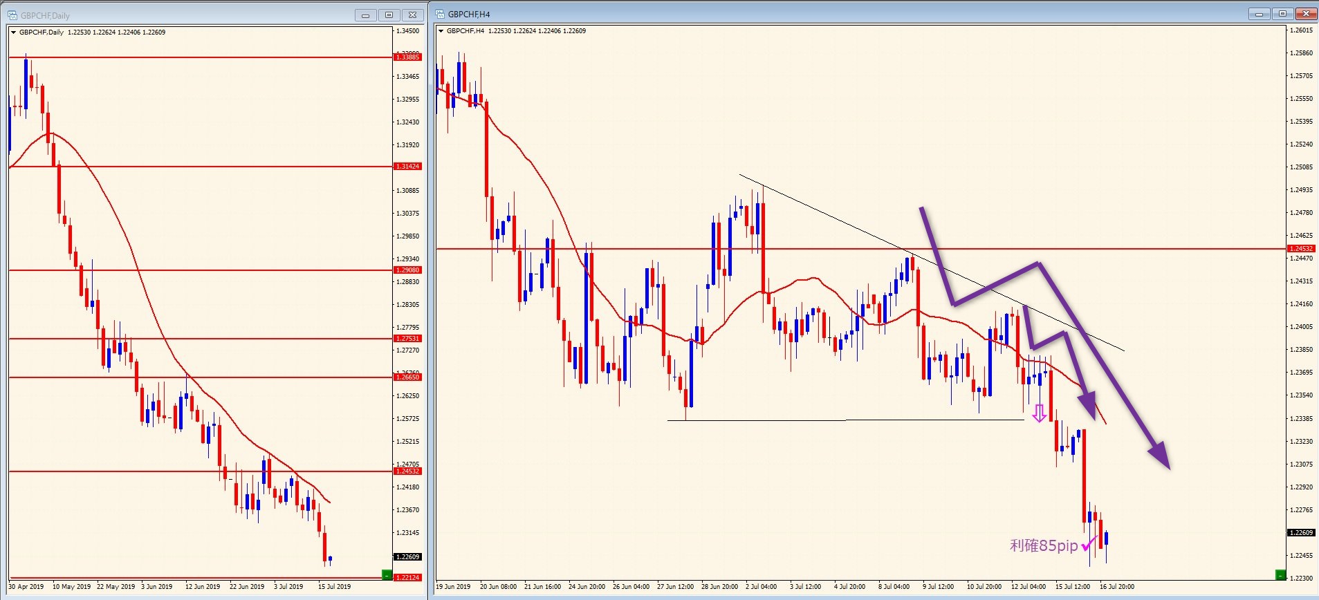Click the GBPCHF,H4 window title icon

(440, 14)
